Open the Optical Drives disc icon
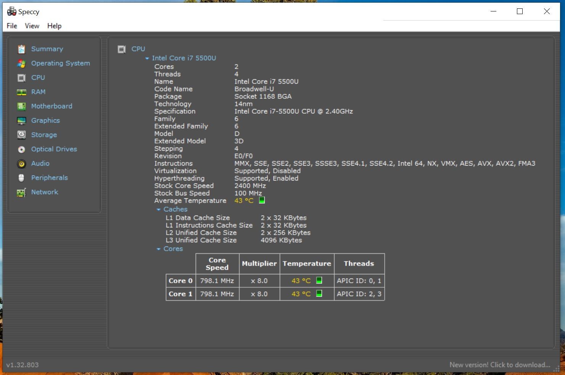This screenshot has height=375, width=565. click(x=21, y=149)
